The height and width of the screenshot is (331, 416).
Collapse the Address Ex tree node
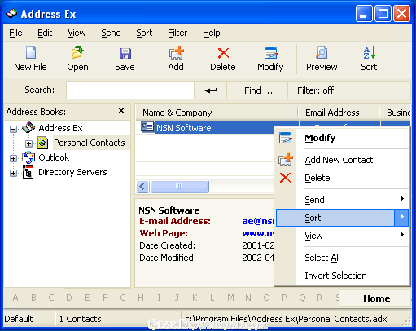pos(13,129)
